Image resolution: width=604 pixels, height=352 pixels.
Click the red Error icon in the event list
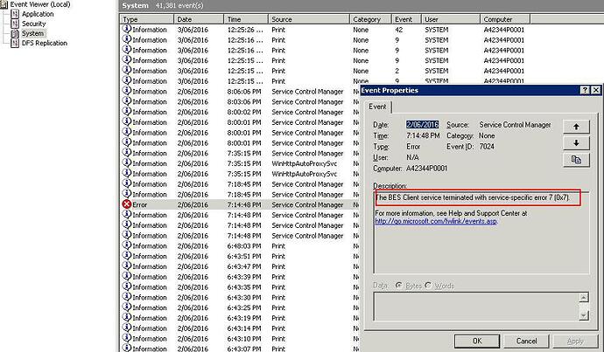127,204
